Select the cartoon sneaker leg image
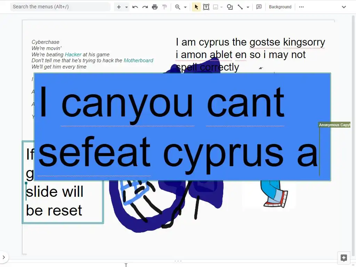 (x=274, y=194)
